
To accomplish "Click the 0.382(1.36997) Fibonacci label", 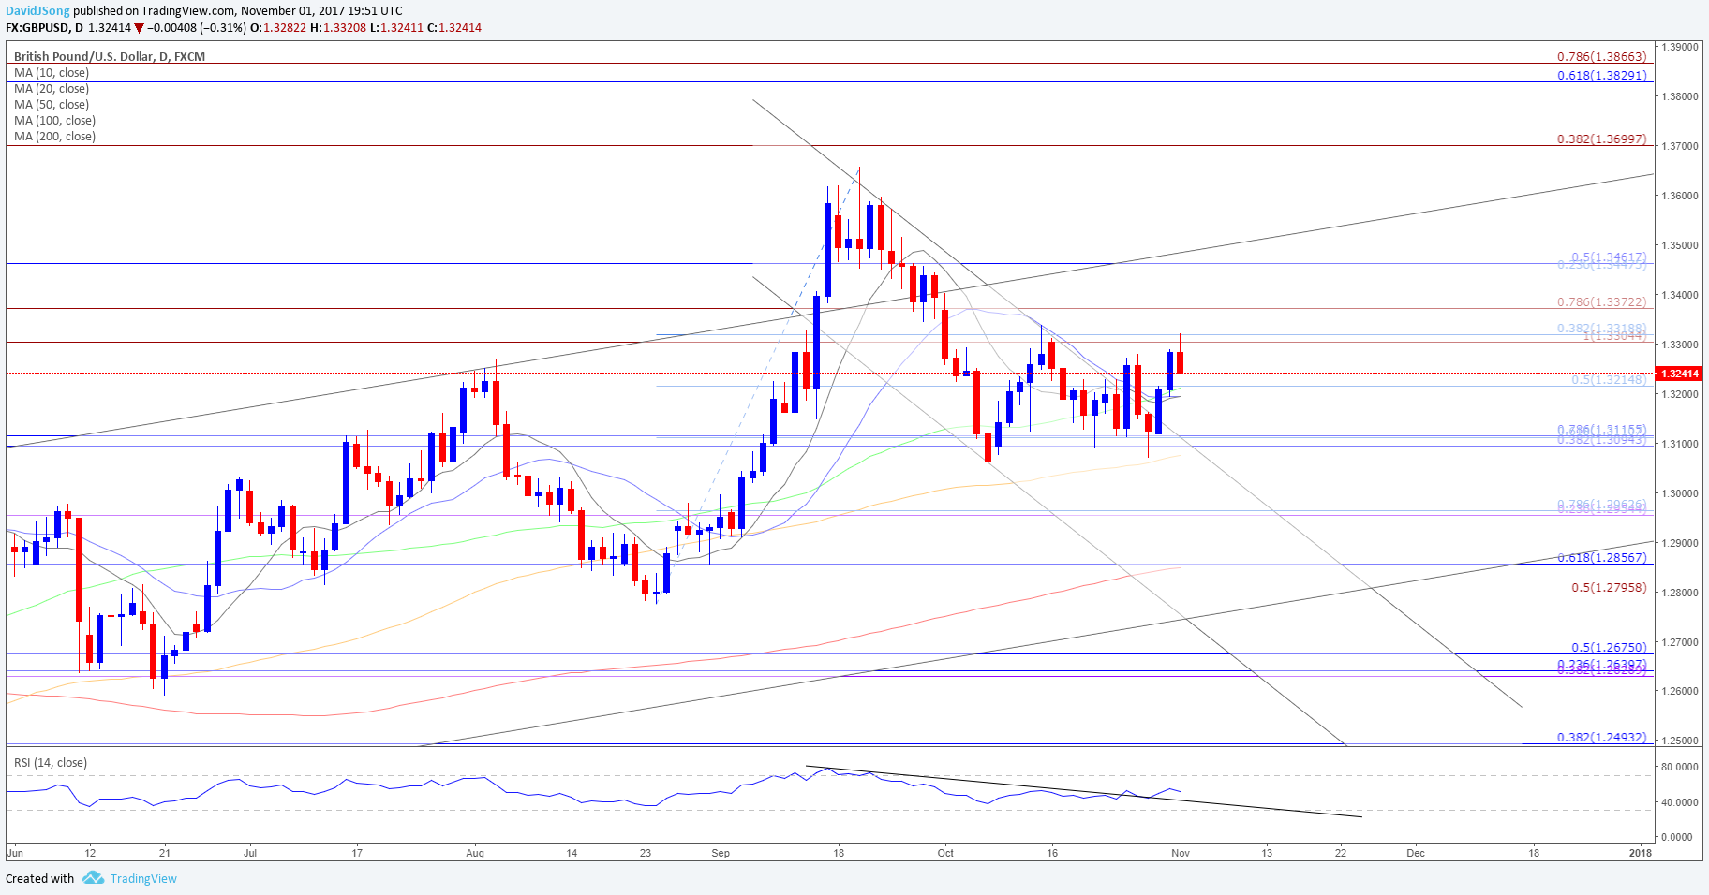I will point(1601,139).
